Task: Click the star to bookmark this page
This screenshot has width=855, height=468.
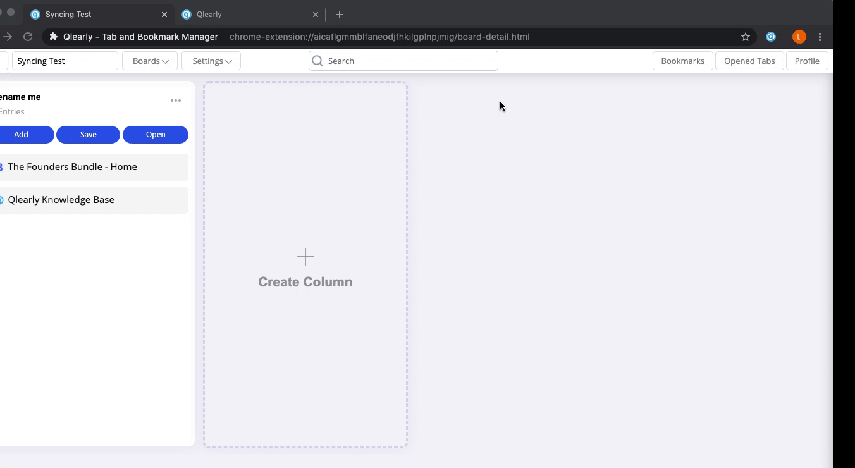Action: tap(746, 37)
